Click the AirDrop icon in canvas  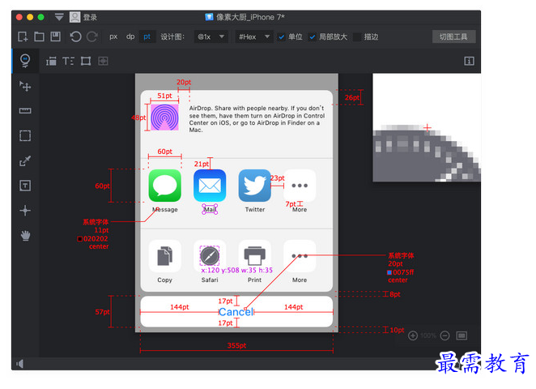coord(164,117)
